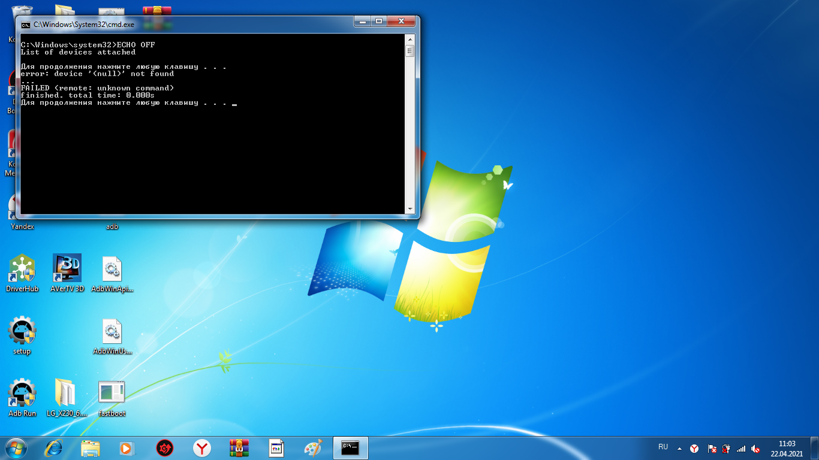Select the fastboot desktop icon
The width and height of the screenshot is (819, 460).
click(112, 398)
